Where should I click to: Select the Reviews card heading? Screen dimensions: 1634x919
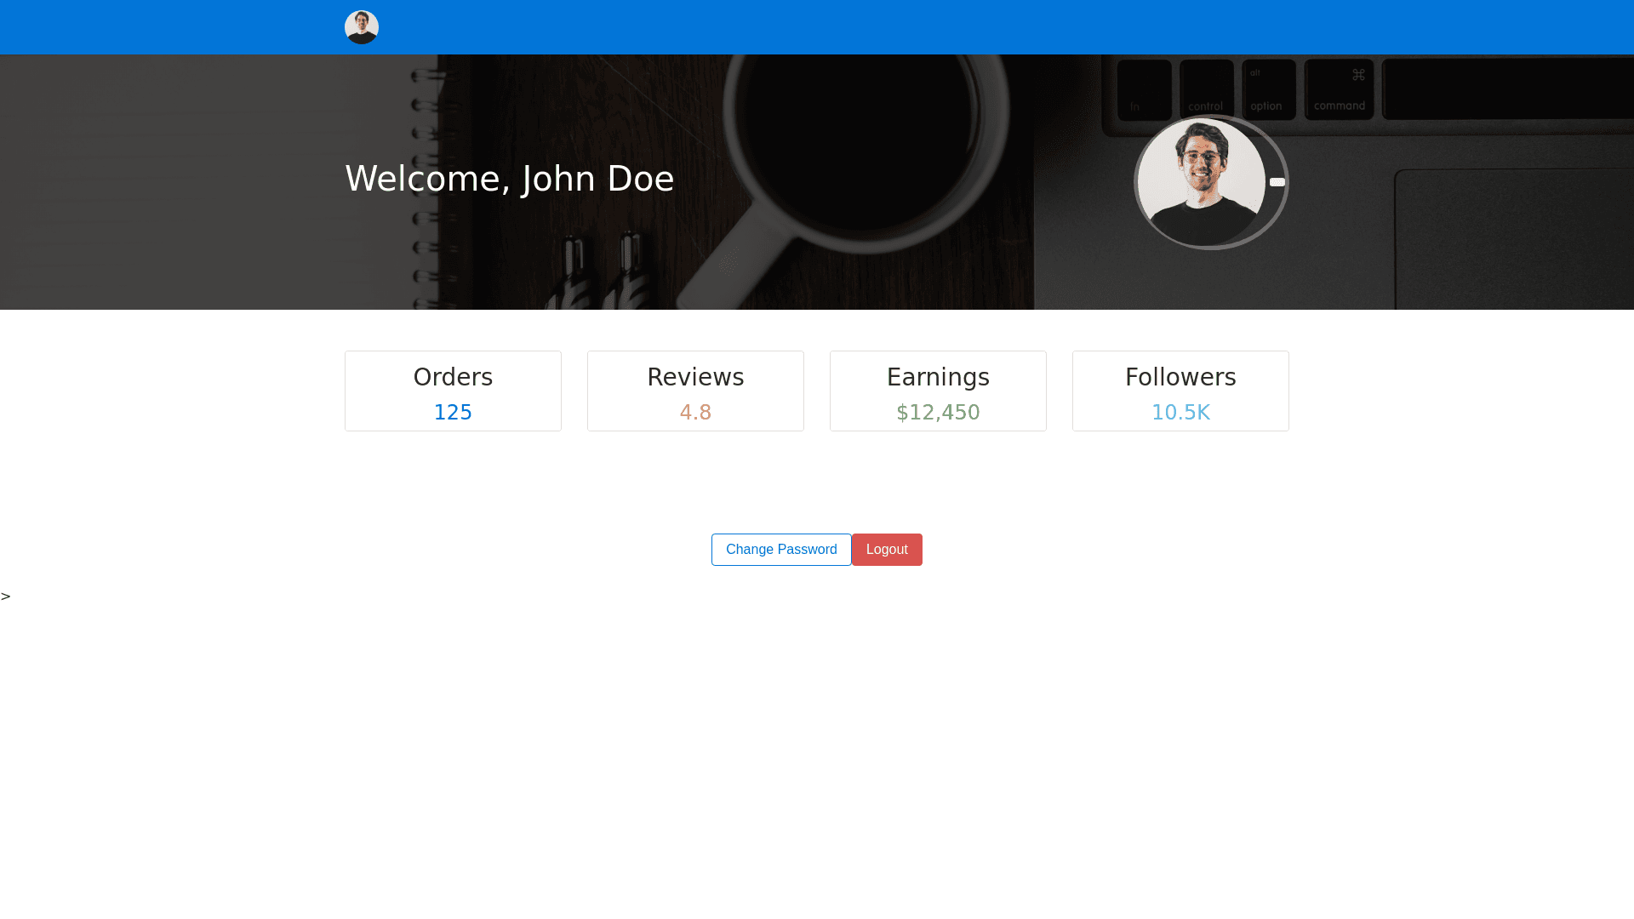point(695,377)
